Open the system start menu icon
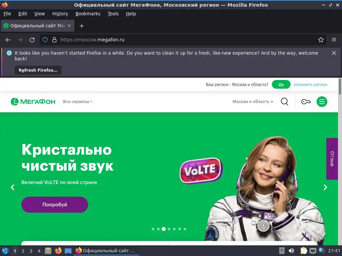 coord(5,251)
